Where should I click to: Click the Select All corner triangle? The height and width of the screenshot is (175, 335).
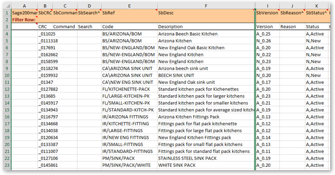click(8, 6)
